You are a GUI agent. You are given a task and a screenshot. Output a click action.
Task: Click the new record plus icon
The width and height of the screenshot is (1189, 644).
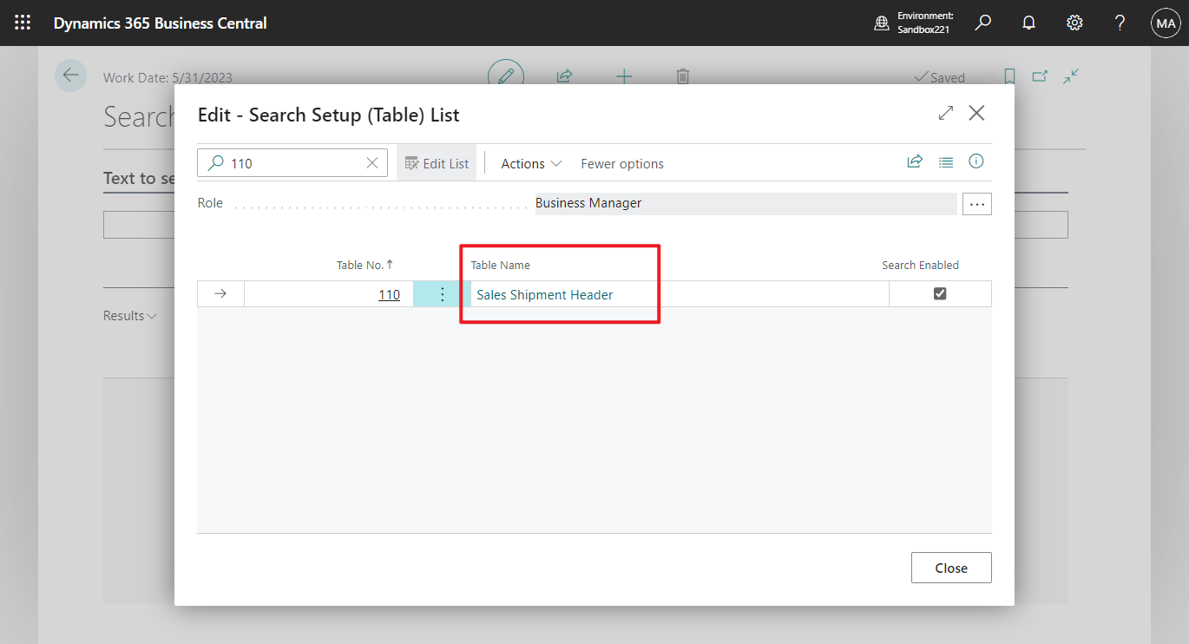click(x=624, y=76)
